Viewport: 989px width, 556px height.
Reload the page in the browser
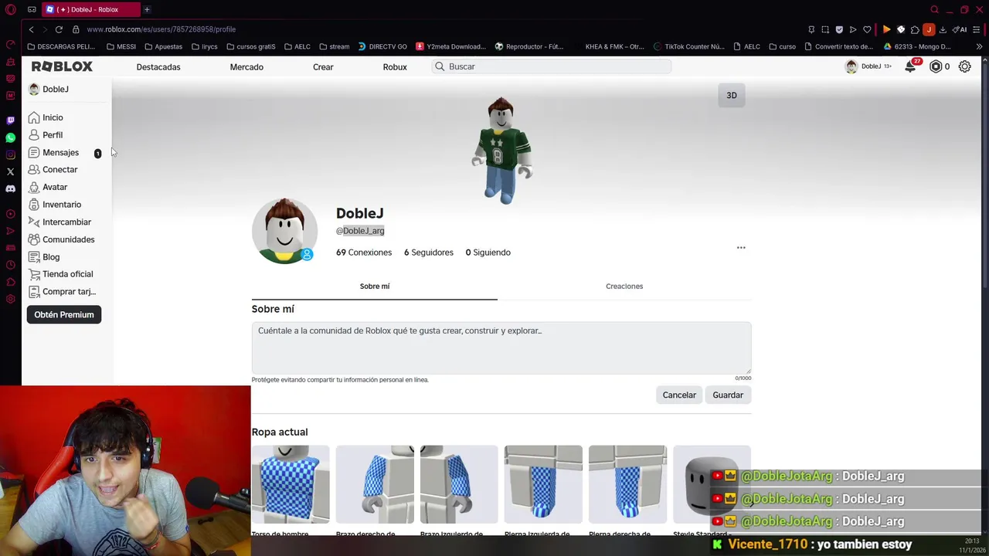(59, 29)
